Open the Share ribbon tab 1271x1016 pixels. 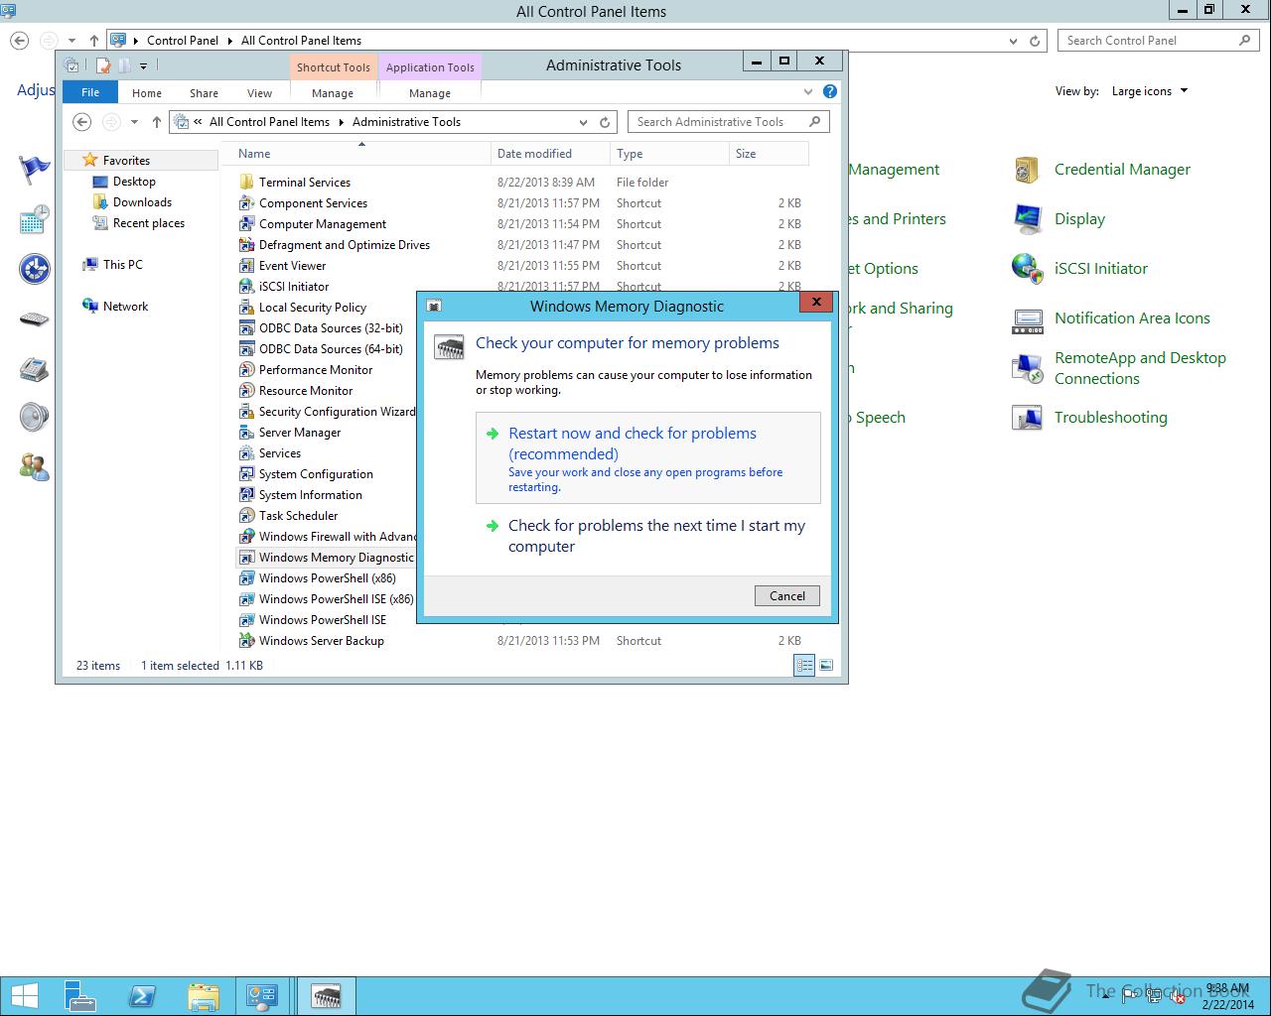[204, 93]
